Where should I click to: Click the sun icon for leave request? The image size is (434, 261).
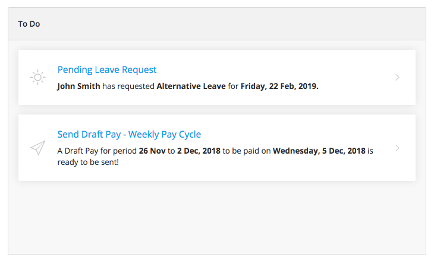[x=37, y=77]
